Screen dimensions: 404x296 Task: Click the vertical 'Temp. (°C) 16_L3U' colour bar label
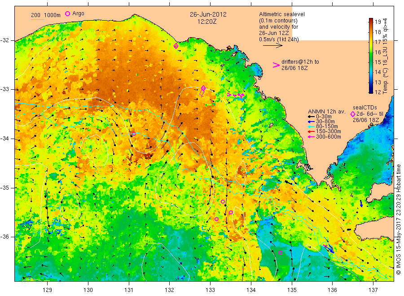pos(385,56)
